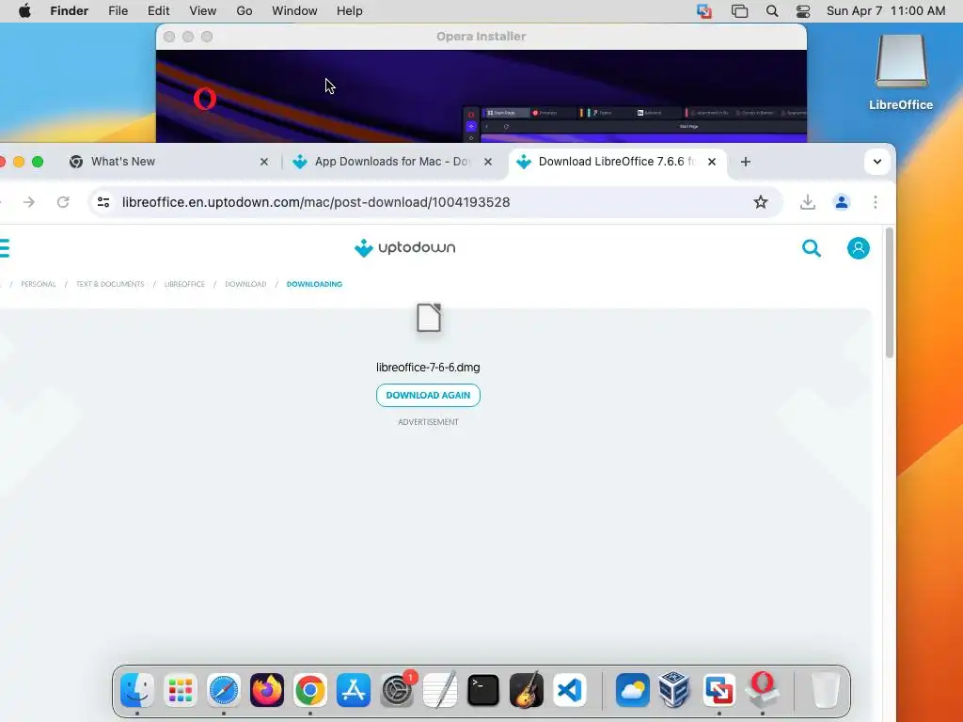Open the App Store Dock icon
This screenshot has height=722, width=963.
354,690
